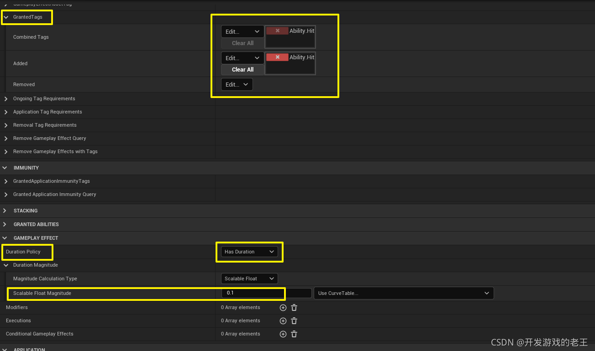Select the Combined Tags property row label
The height and width of the screenshot is (351, 595).
(31, 37)
